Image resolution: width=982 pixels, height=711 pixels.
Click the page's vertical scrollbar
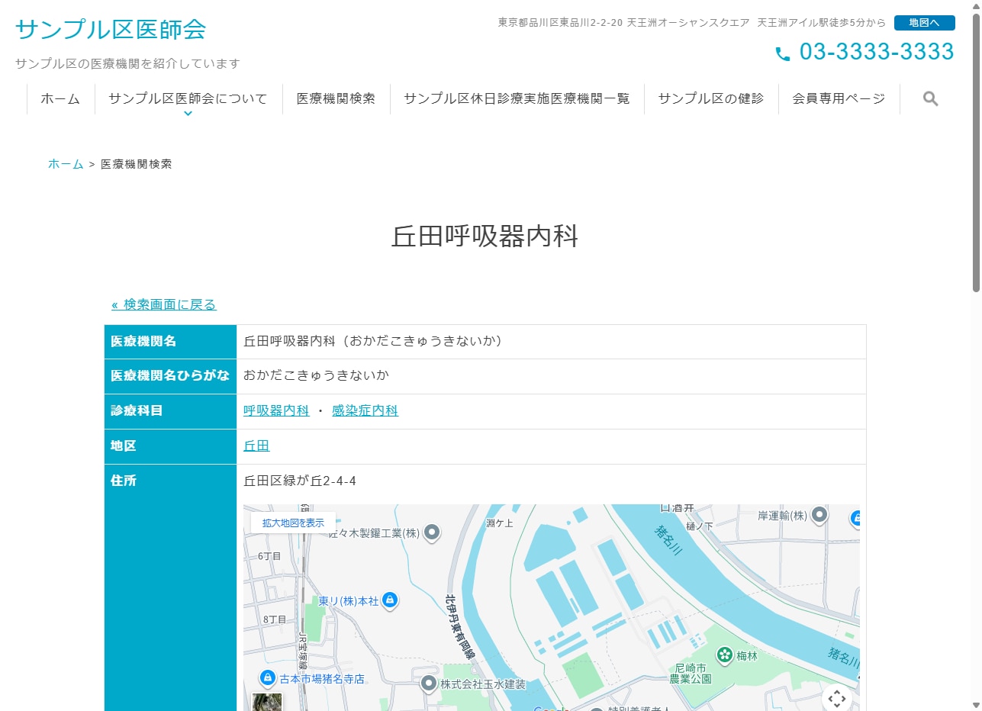click(x=976, y=153)
